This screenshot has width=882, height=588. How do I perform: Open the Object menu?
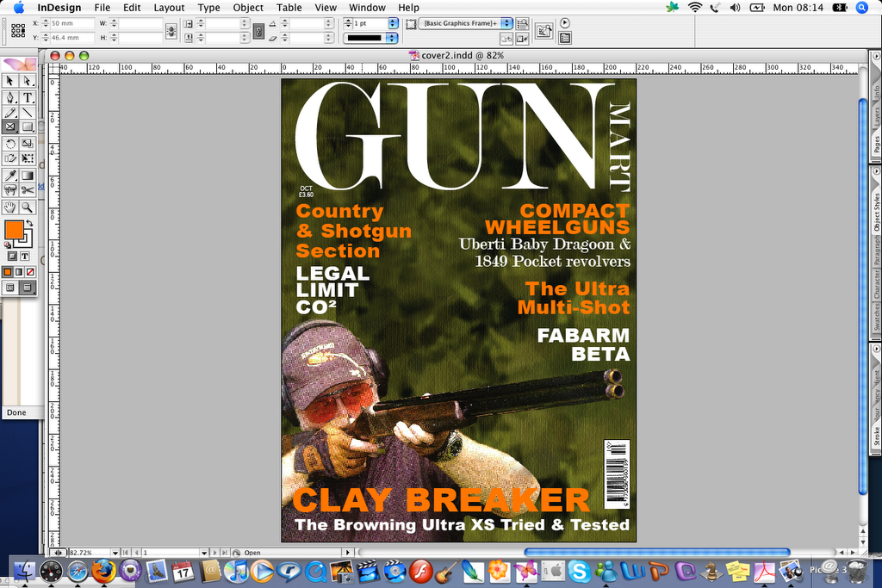coord(248,8)
